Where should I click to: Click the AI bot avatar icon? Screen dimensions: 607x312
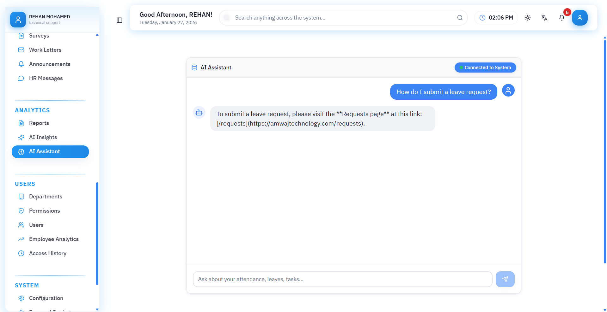click(x=199, y=113)
